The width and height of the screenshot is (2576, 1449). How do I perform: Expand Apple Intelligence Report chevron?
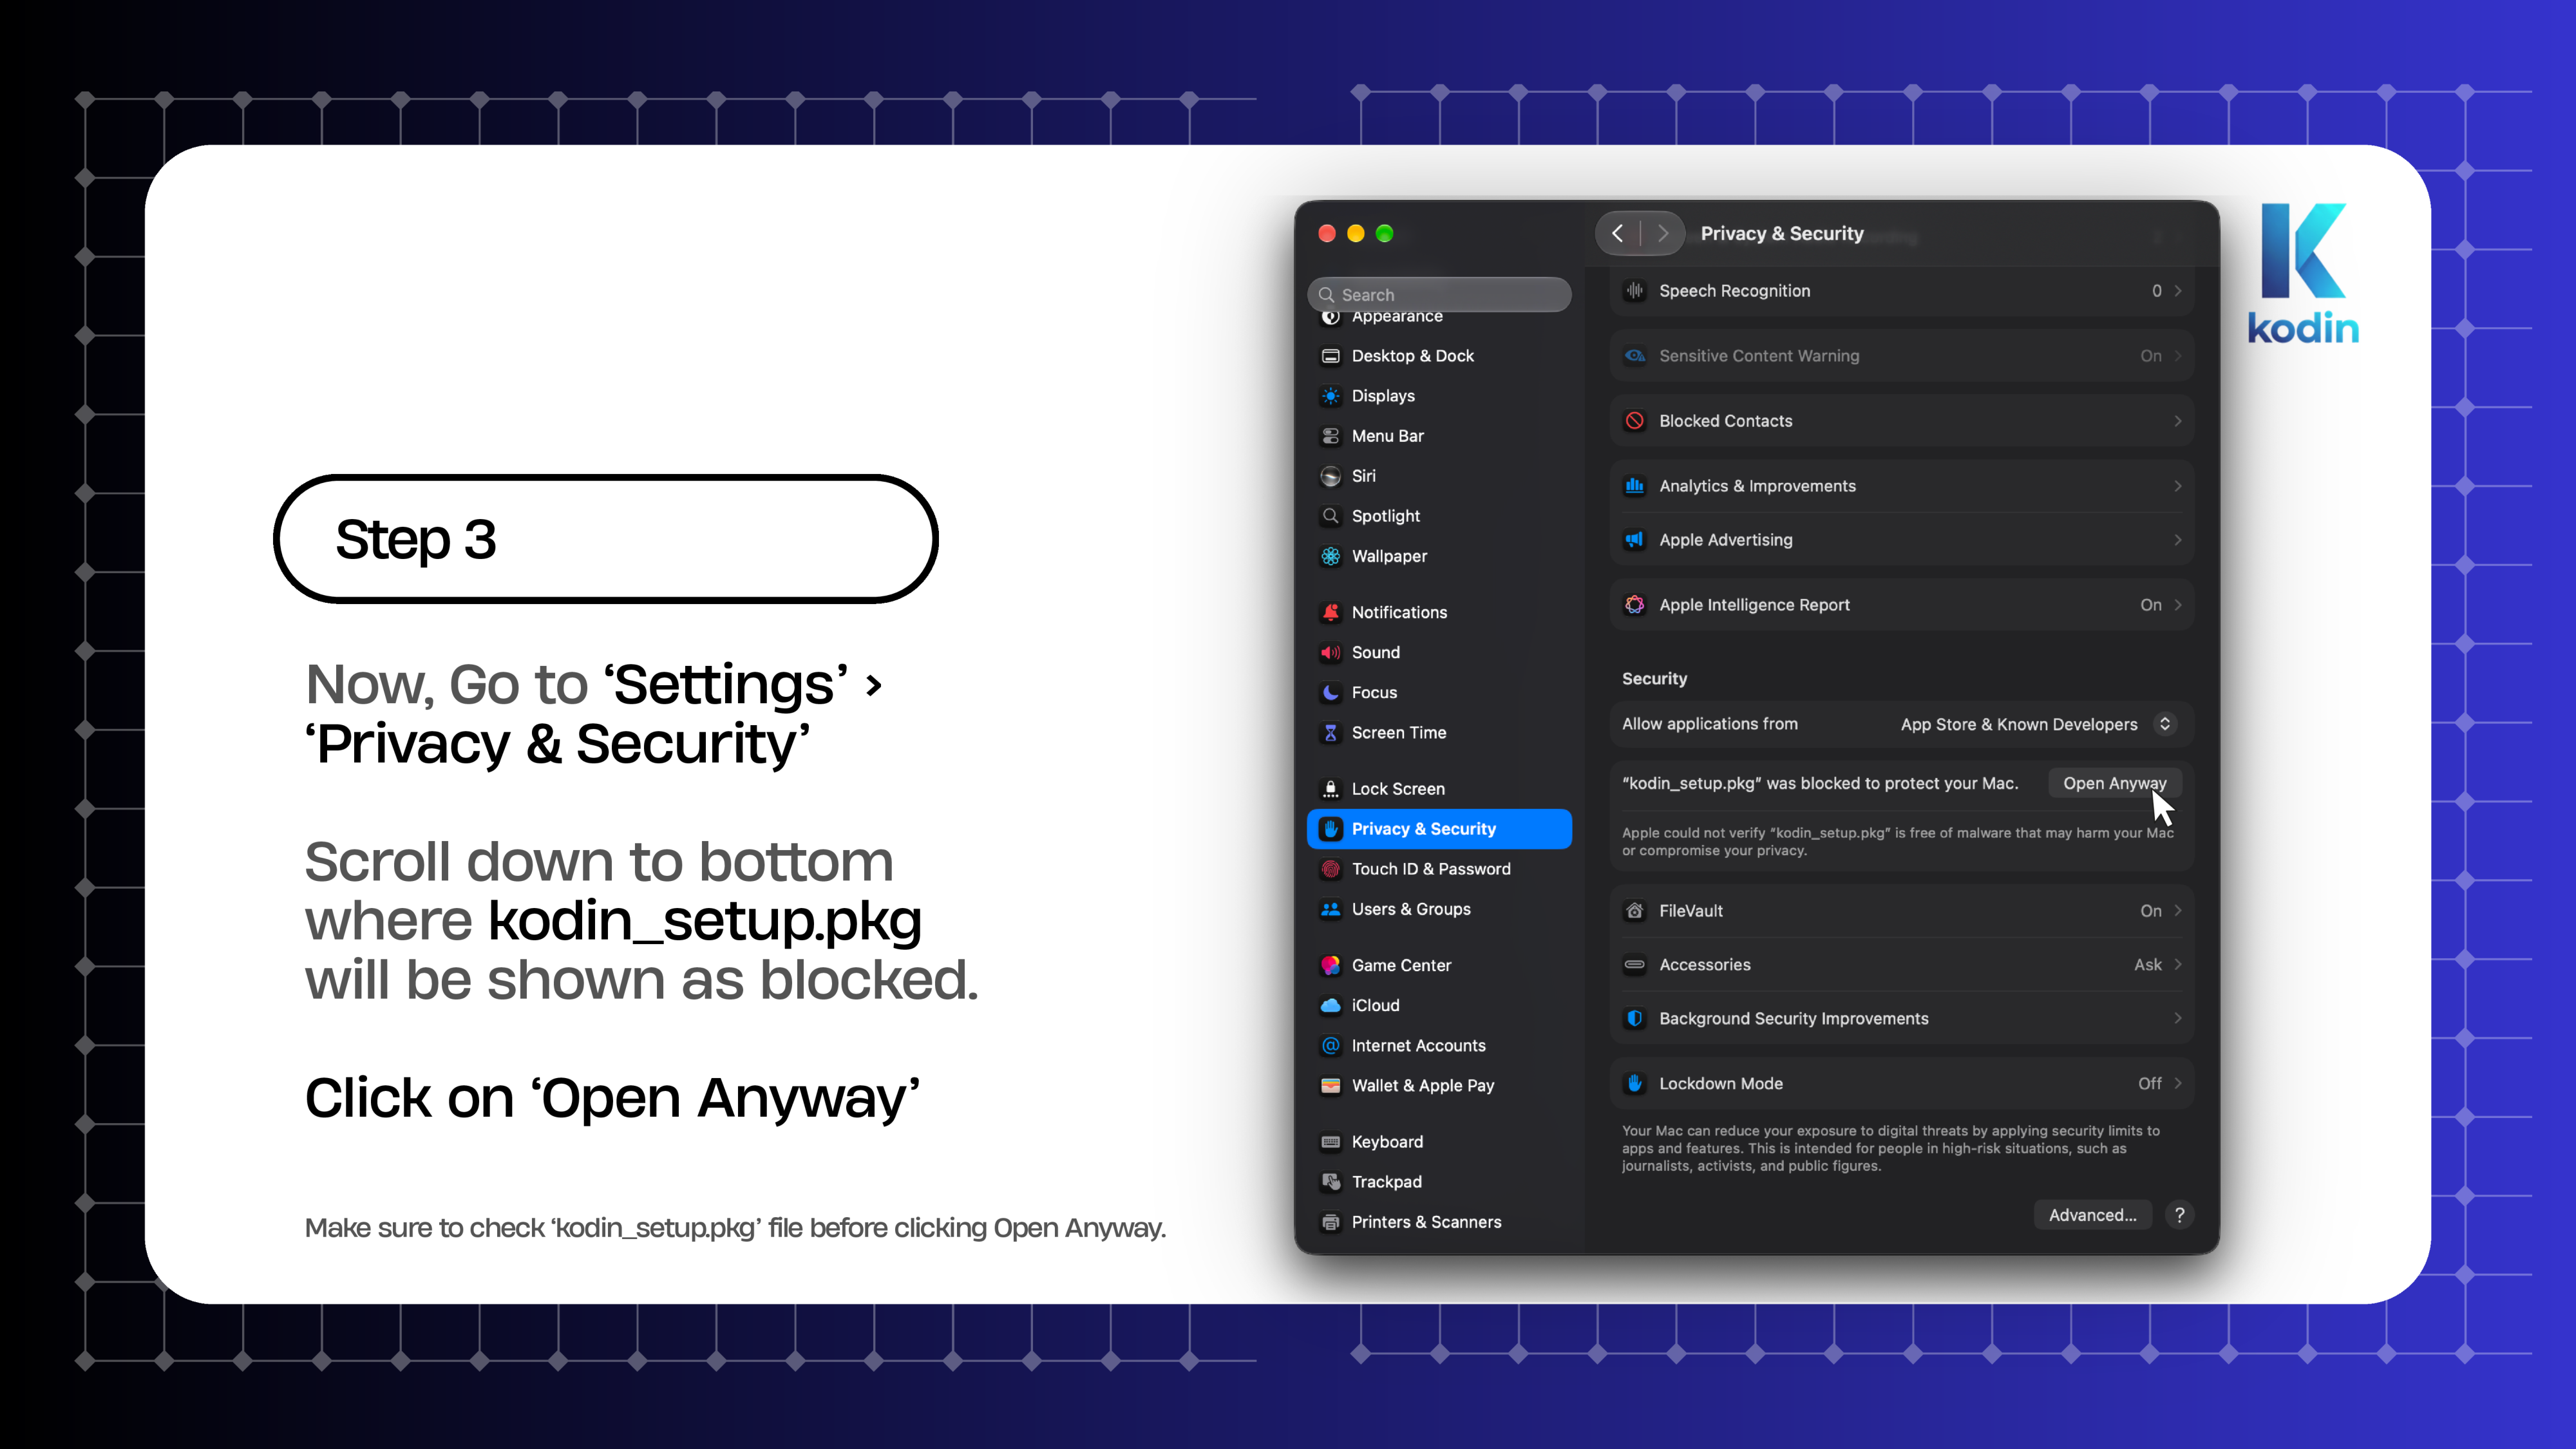pos(2177,605)
